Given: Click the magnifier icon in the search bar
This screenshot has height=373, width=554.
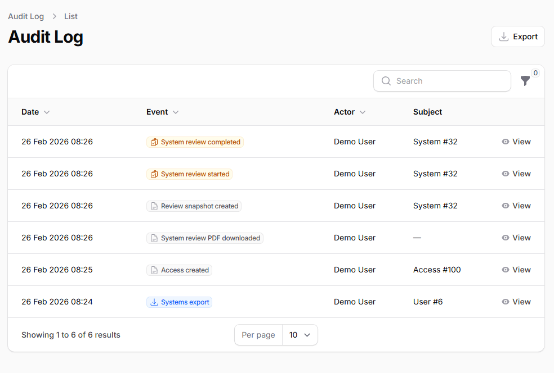Looking at the screenshot, I should pos(386,81).
